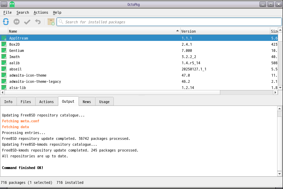Click installed status icon of Imath
Viewport: 283px width, 189px height.
[4, 57]
